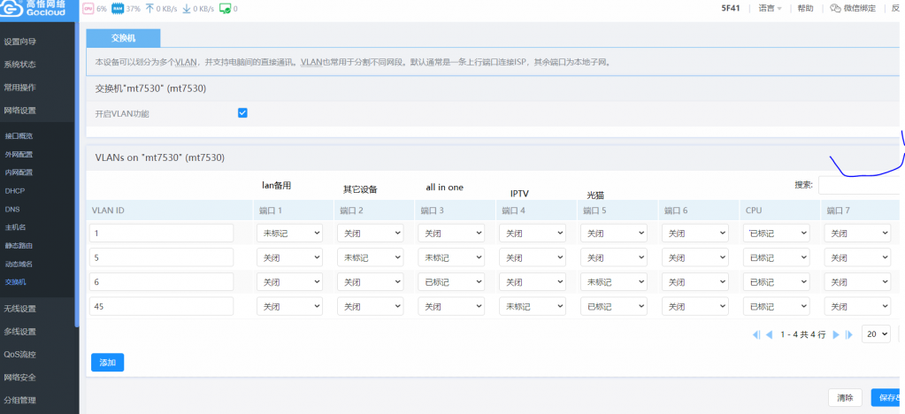
Task: Open 端口 3 dropdown for VLAN 6
Action: [x=451, y=282]
